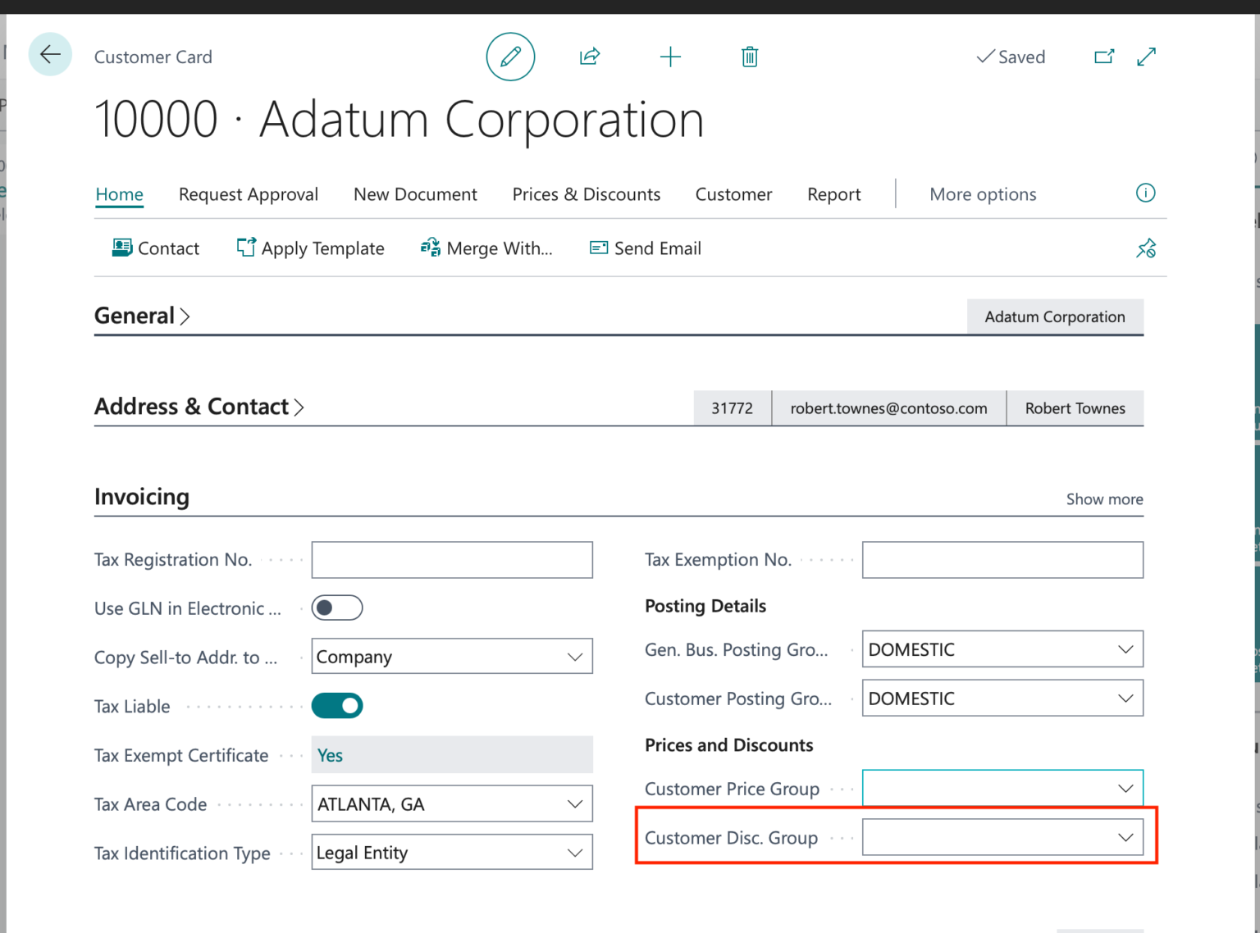Disable the Tax Liable switch
1260x933 pixels.
[x=336, y=705]
